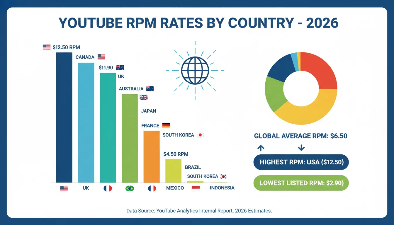Click the orange bar in the bar chart
The width and height of the screenshot is (394, 225).
pos(152,156)
